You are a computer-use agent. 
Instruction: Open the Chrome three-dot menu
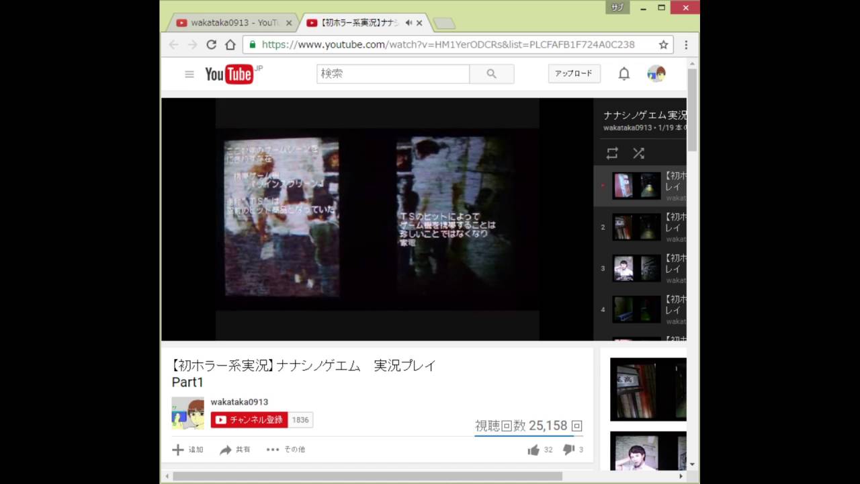(x=686, y=44)
